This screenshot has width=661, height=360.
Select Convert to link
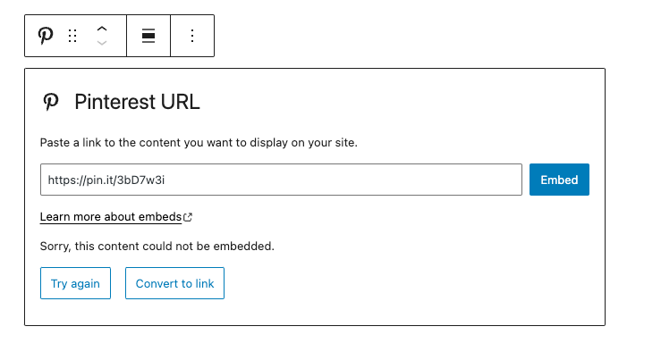pyautogui.click(x=174, y=283)
